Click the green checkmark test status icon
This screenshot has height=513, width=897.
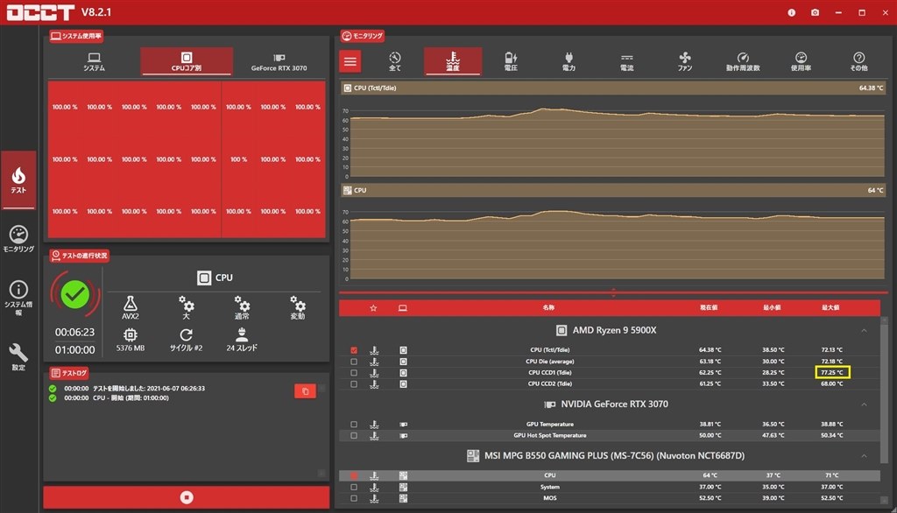click(x=75, y=294)
